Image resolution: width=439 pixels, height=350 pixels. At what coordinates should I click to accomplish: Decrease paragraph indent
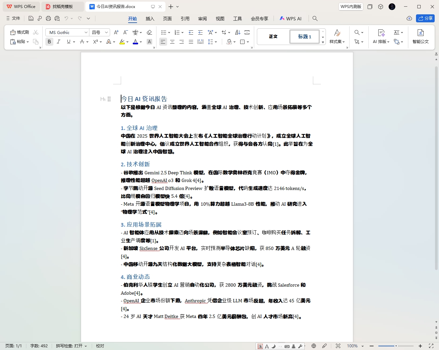[x=191, y=32]
